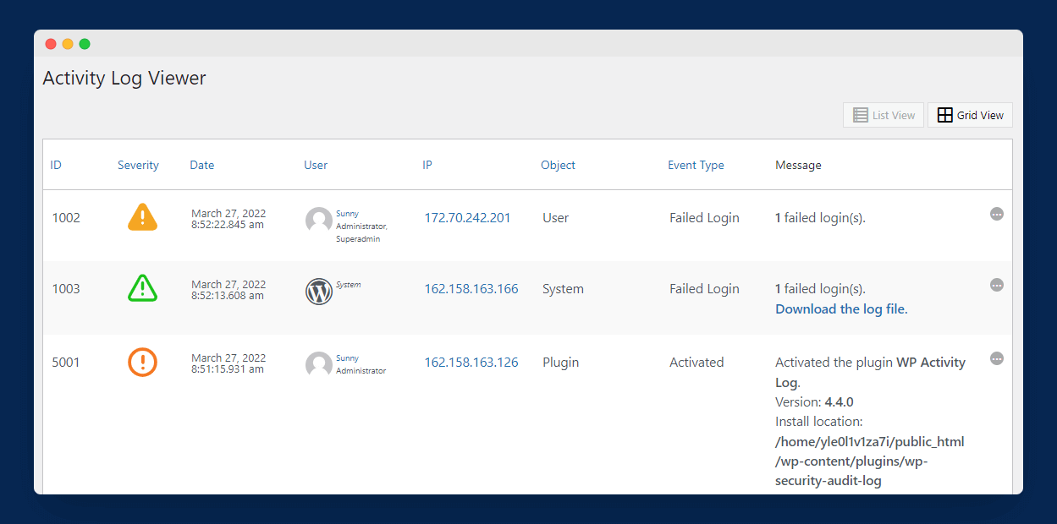Open IP address 162.158.163.126 link
The image size is (1057, 524).
pos(471,363)
